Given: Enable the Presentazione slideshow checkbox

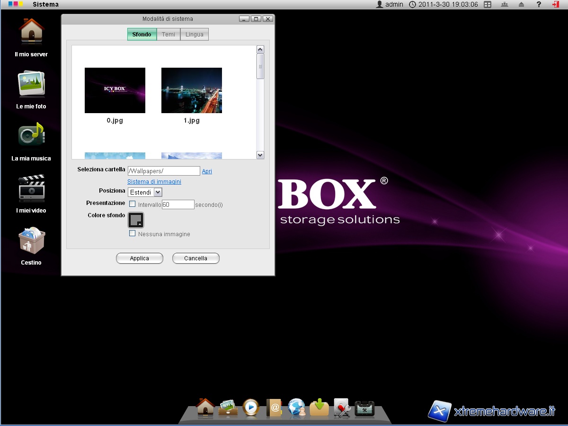Looking at the screenshot, I should point(133,204).
